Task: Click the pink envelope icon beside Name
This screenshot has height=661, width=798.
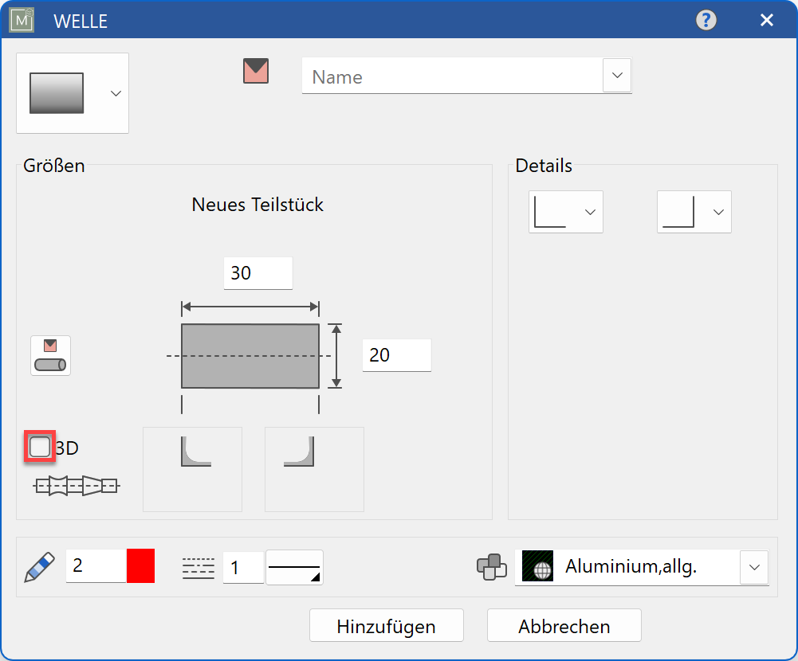Action: (x=256, y=72)
